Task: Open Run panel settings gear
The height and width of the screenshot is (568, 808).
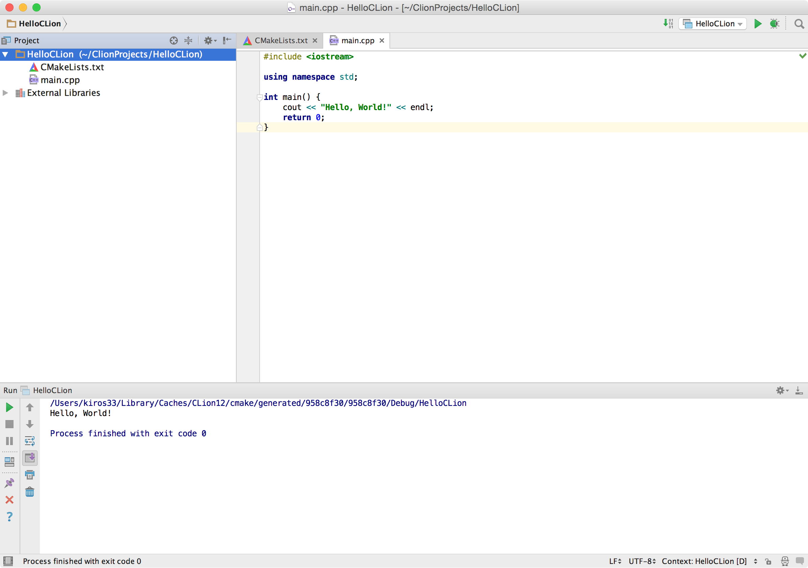Action: pyautogui.click(x=782, y=390)
